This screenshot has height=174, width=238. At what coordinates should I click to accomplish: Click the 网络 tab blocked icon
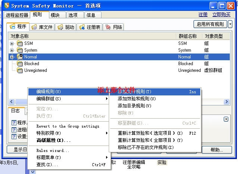[x=108, y=27]
